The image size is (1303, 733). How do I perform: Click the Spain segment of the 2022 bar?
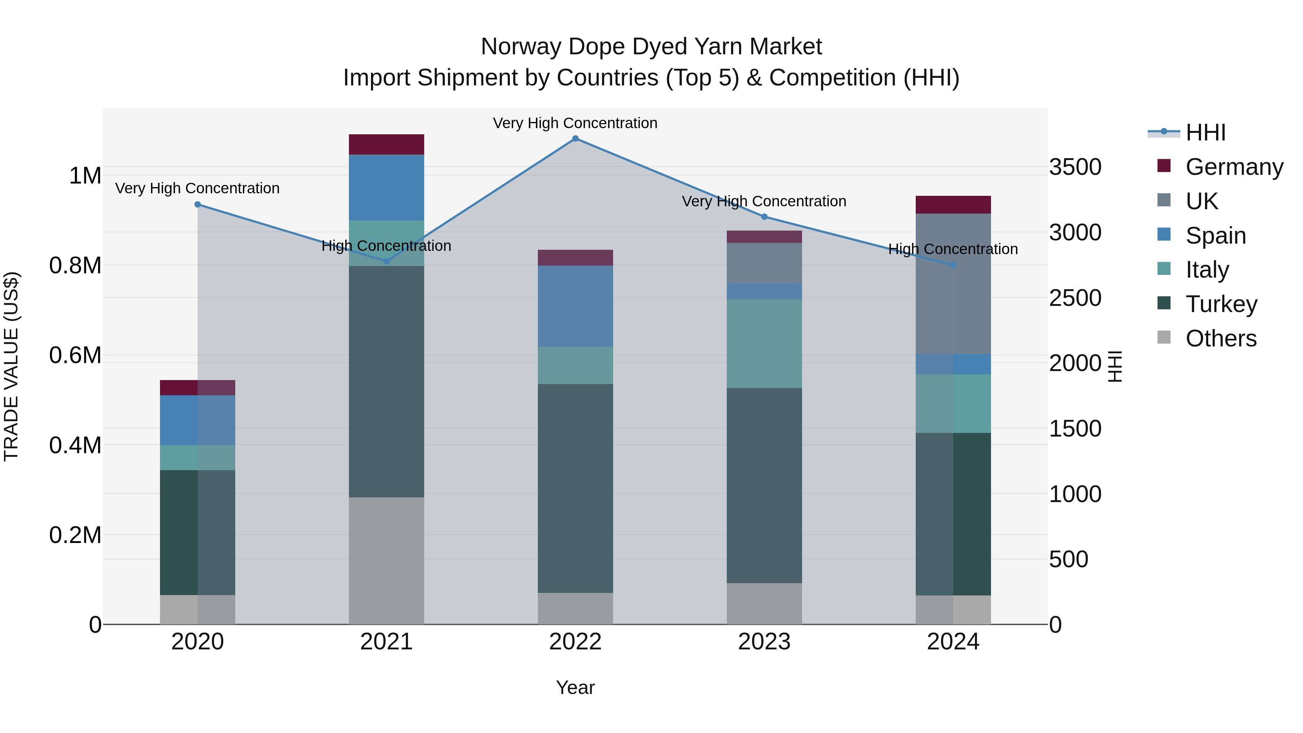(x=575, y=306)
